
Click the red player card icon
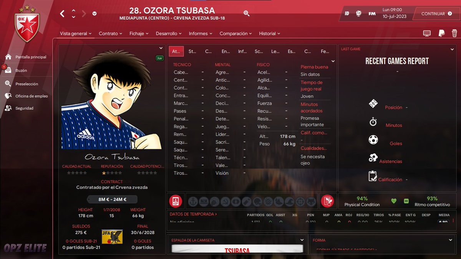click(x=175, y=201)
